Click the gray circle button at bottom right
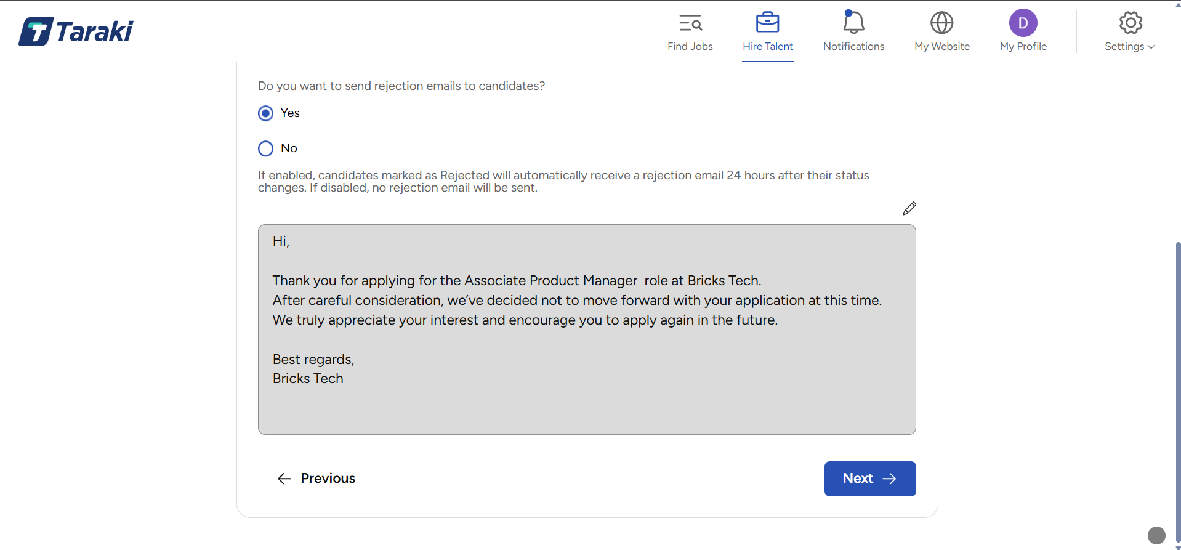The width and height of the screenshot is (1181, 550). [1156, 535]
